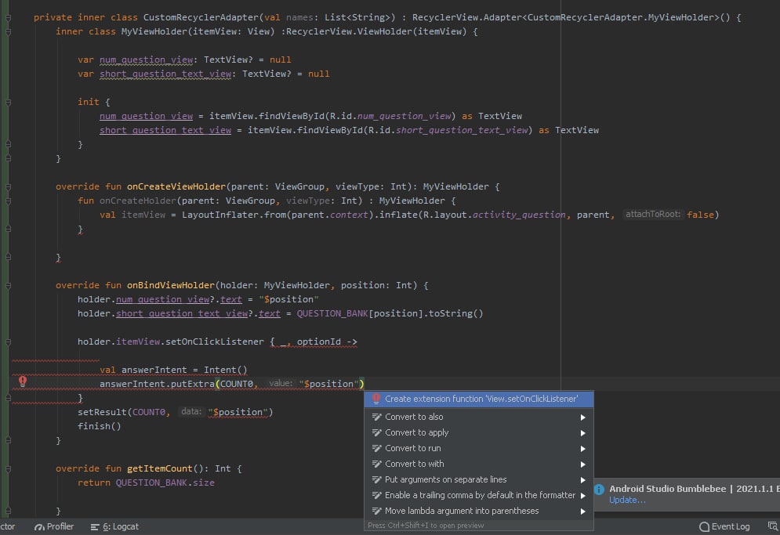780x535 pixels.
Task: Expand submenu arrow for Convert to with
Action: (x=583, y=465)
